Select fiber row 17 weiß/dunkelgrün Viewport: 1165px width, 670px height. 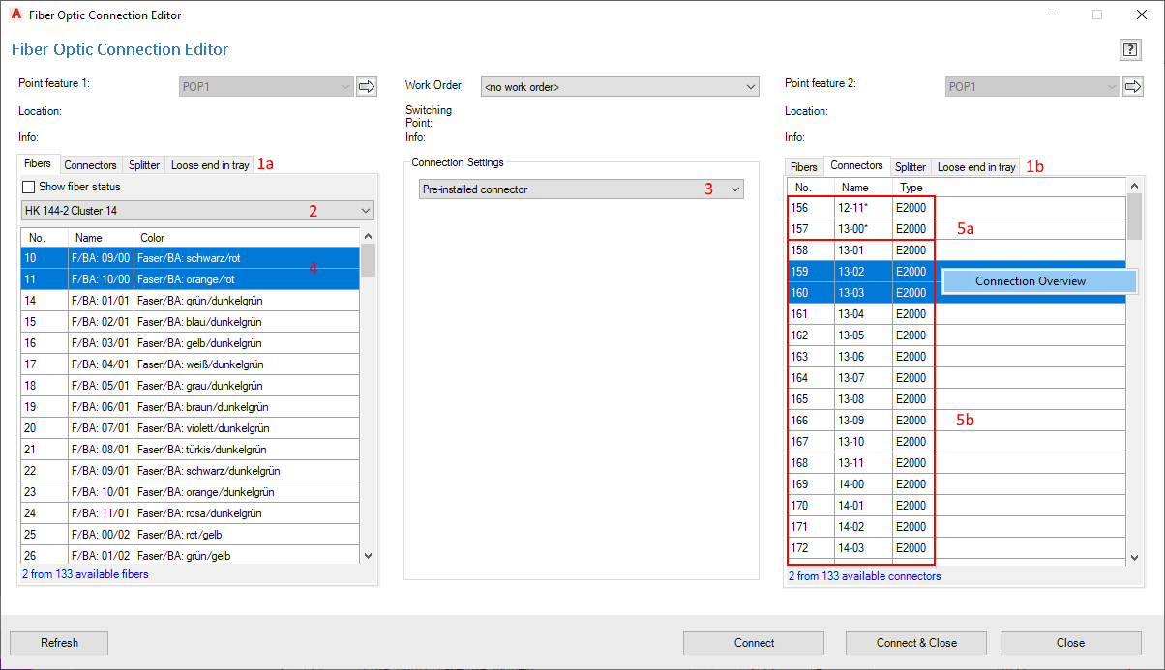191,364
